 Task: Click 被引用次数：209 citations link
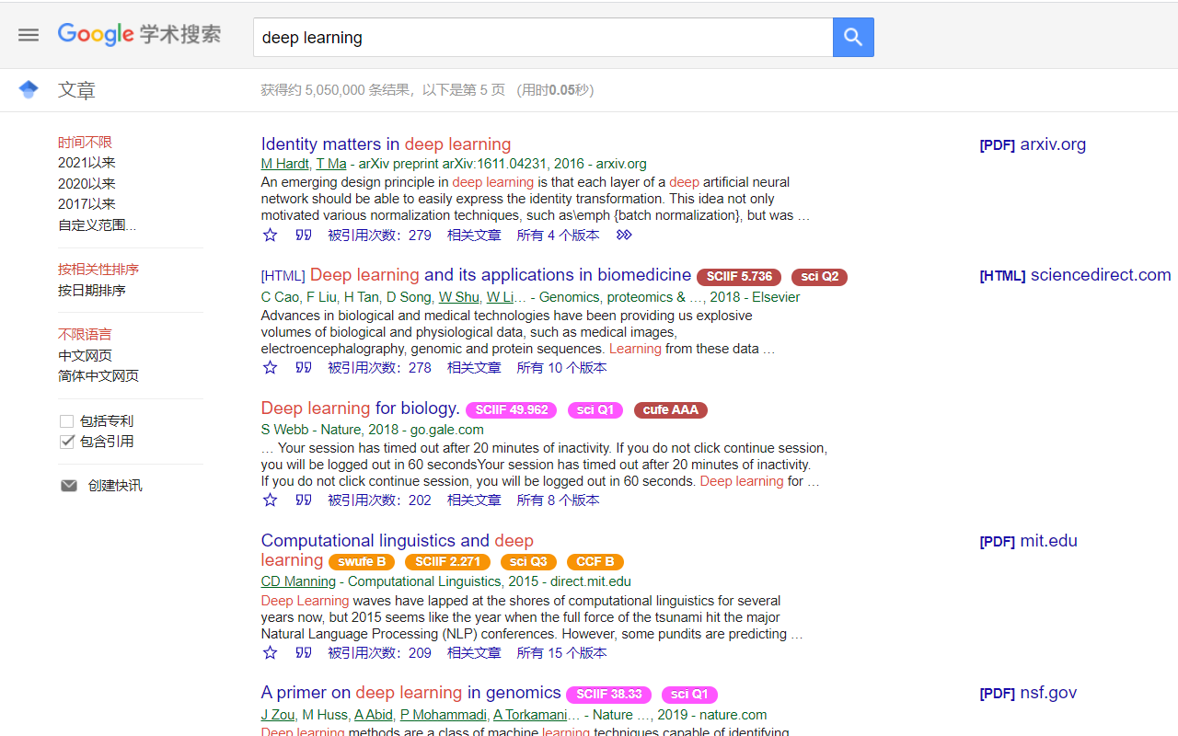click(x=379, y=652)
